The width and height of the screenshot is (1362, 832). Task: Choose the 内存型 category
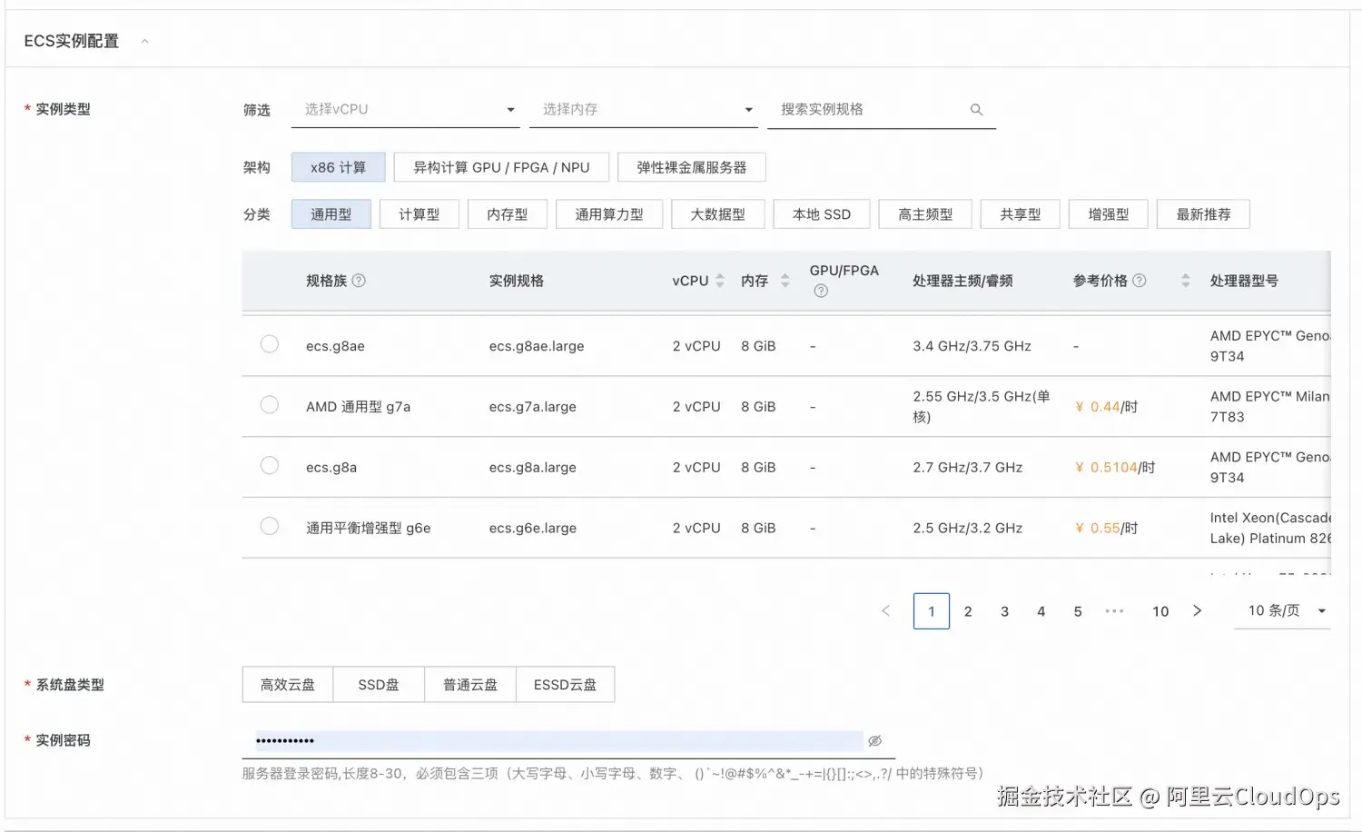point(508,214)
